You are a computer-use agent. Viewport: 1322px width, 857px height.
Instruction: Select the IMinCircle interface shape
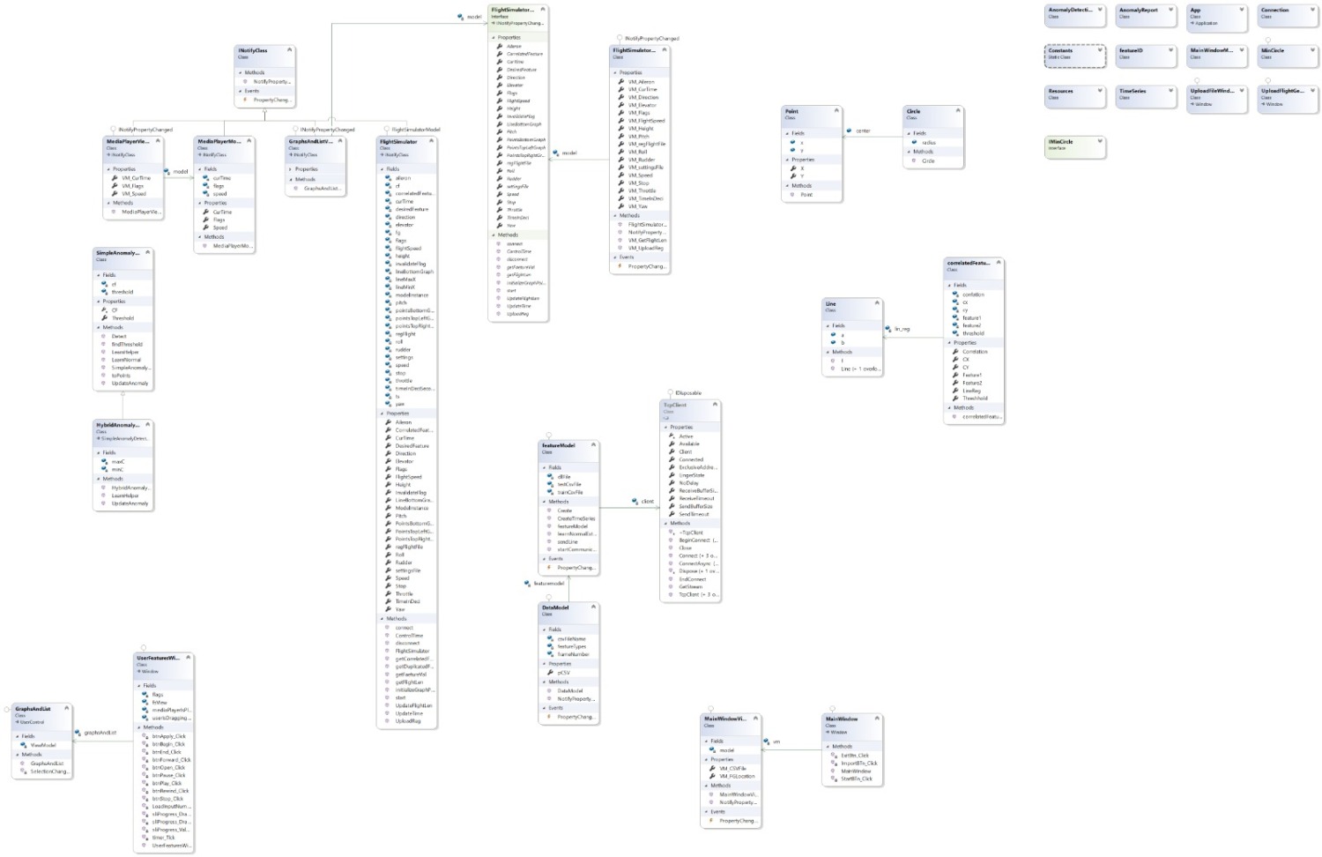(x=1069, y=144)
